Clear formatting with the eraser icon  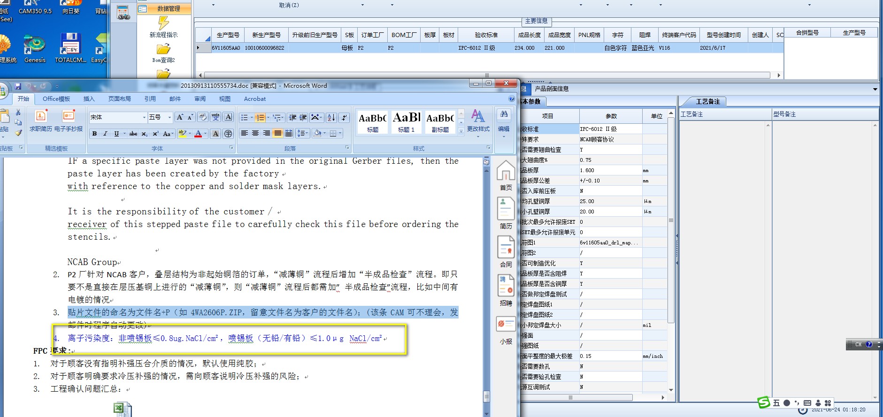[x=203, y=117]
